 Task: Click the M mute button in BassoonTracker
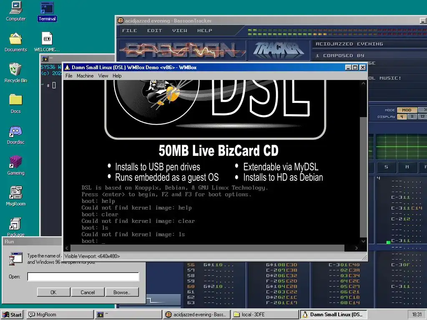point(407,167)
